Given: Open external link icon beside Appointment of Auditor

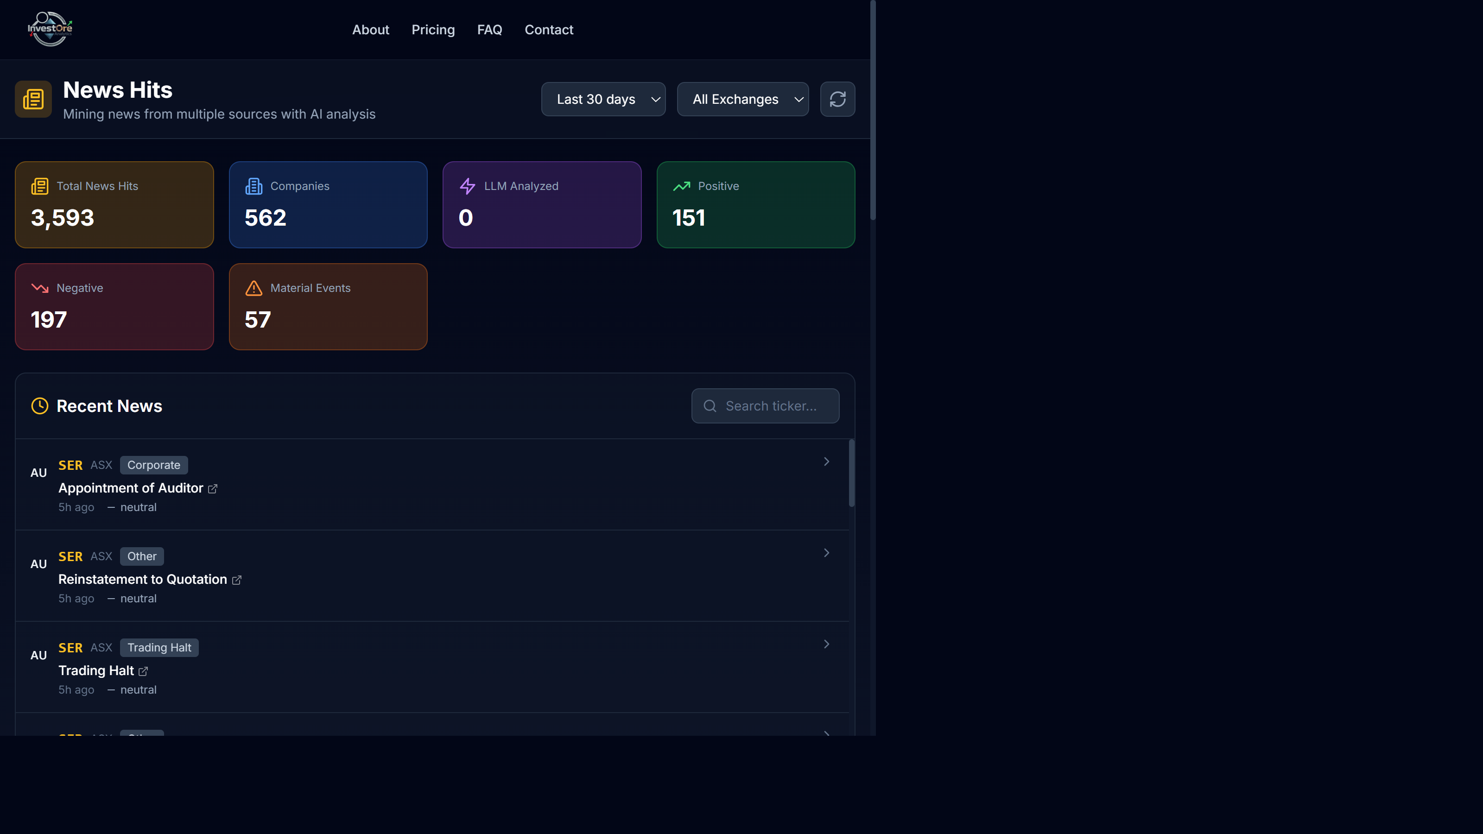Looking at the screenshot, I should coord(212,489).
